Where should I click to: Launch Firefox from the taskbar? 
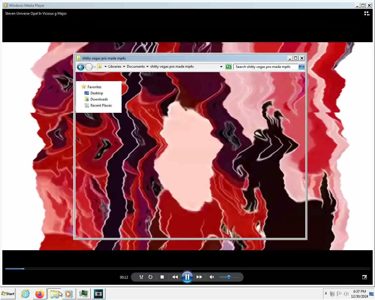point(40,294)
